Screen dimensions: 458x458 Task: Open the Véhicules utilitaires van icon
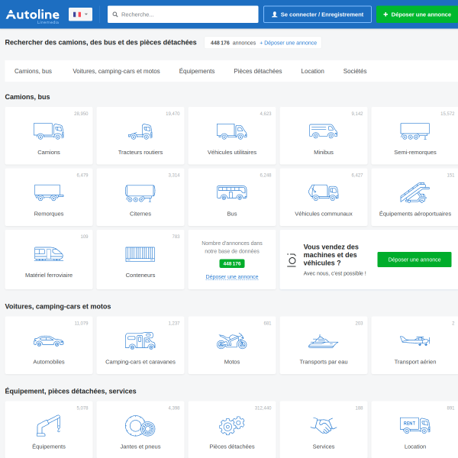coord(231,131)
